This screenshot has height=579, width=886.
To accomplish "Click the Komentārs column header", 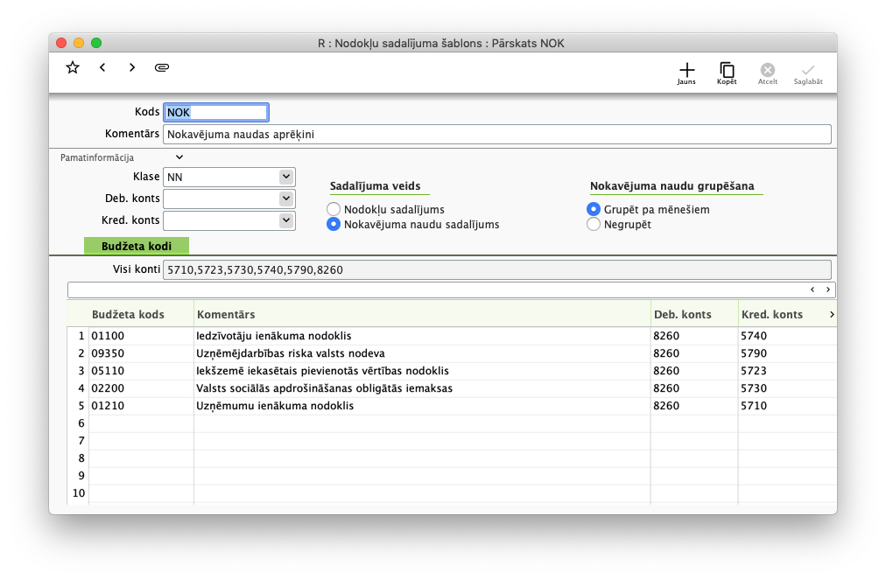I will pyautogui.click(x=422, y=314).
